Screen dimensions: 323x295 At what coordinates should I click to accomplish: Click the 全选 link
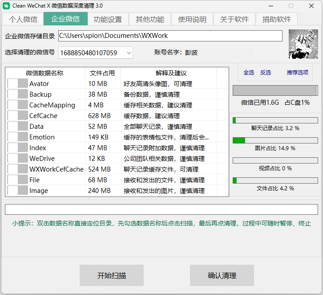pos(249,72)
